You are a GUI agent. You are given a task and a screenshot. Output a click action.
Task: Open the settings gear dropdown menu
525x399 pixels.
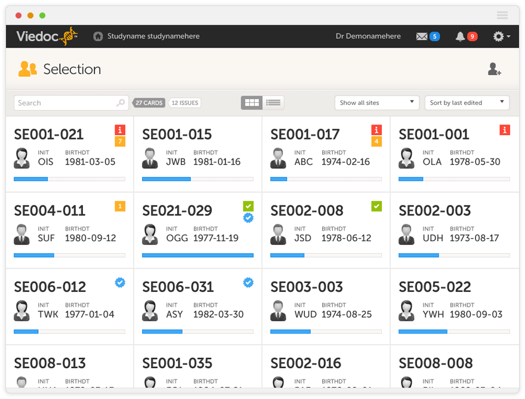[501, 36]
